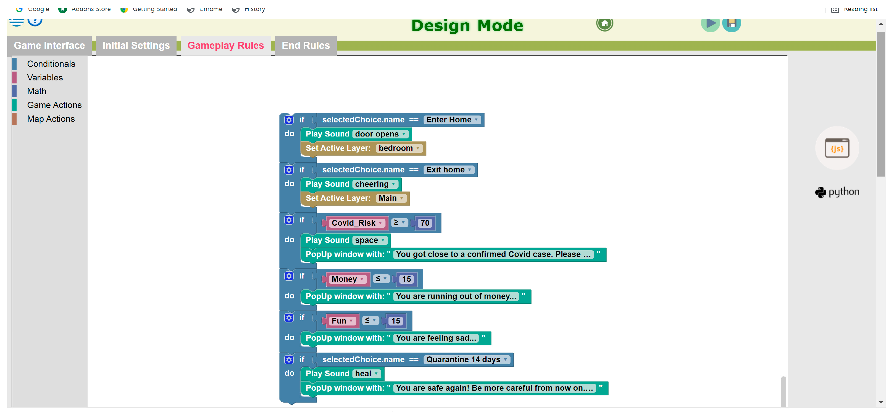Click the green play button icon

pos(710,23)
